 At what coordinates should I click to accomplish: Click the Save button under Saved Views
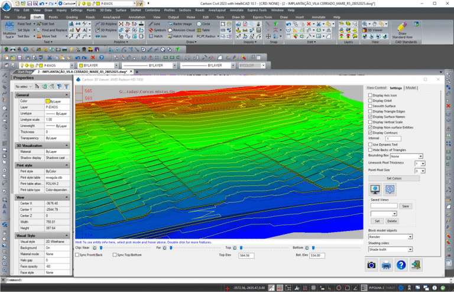405,206
